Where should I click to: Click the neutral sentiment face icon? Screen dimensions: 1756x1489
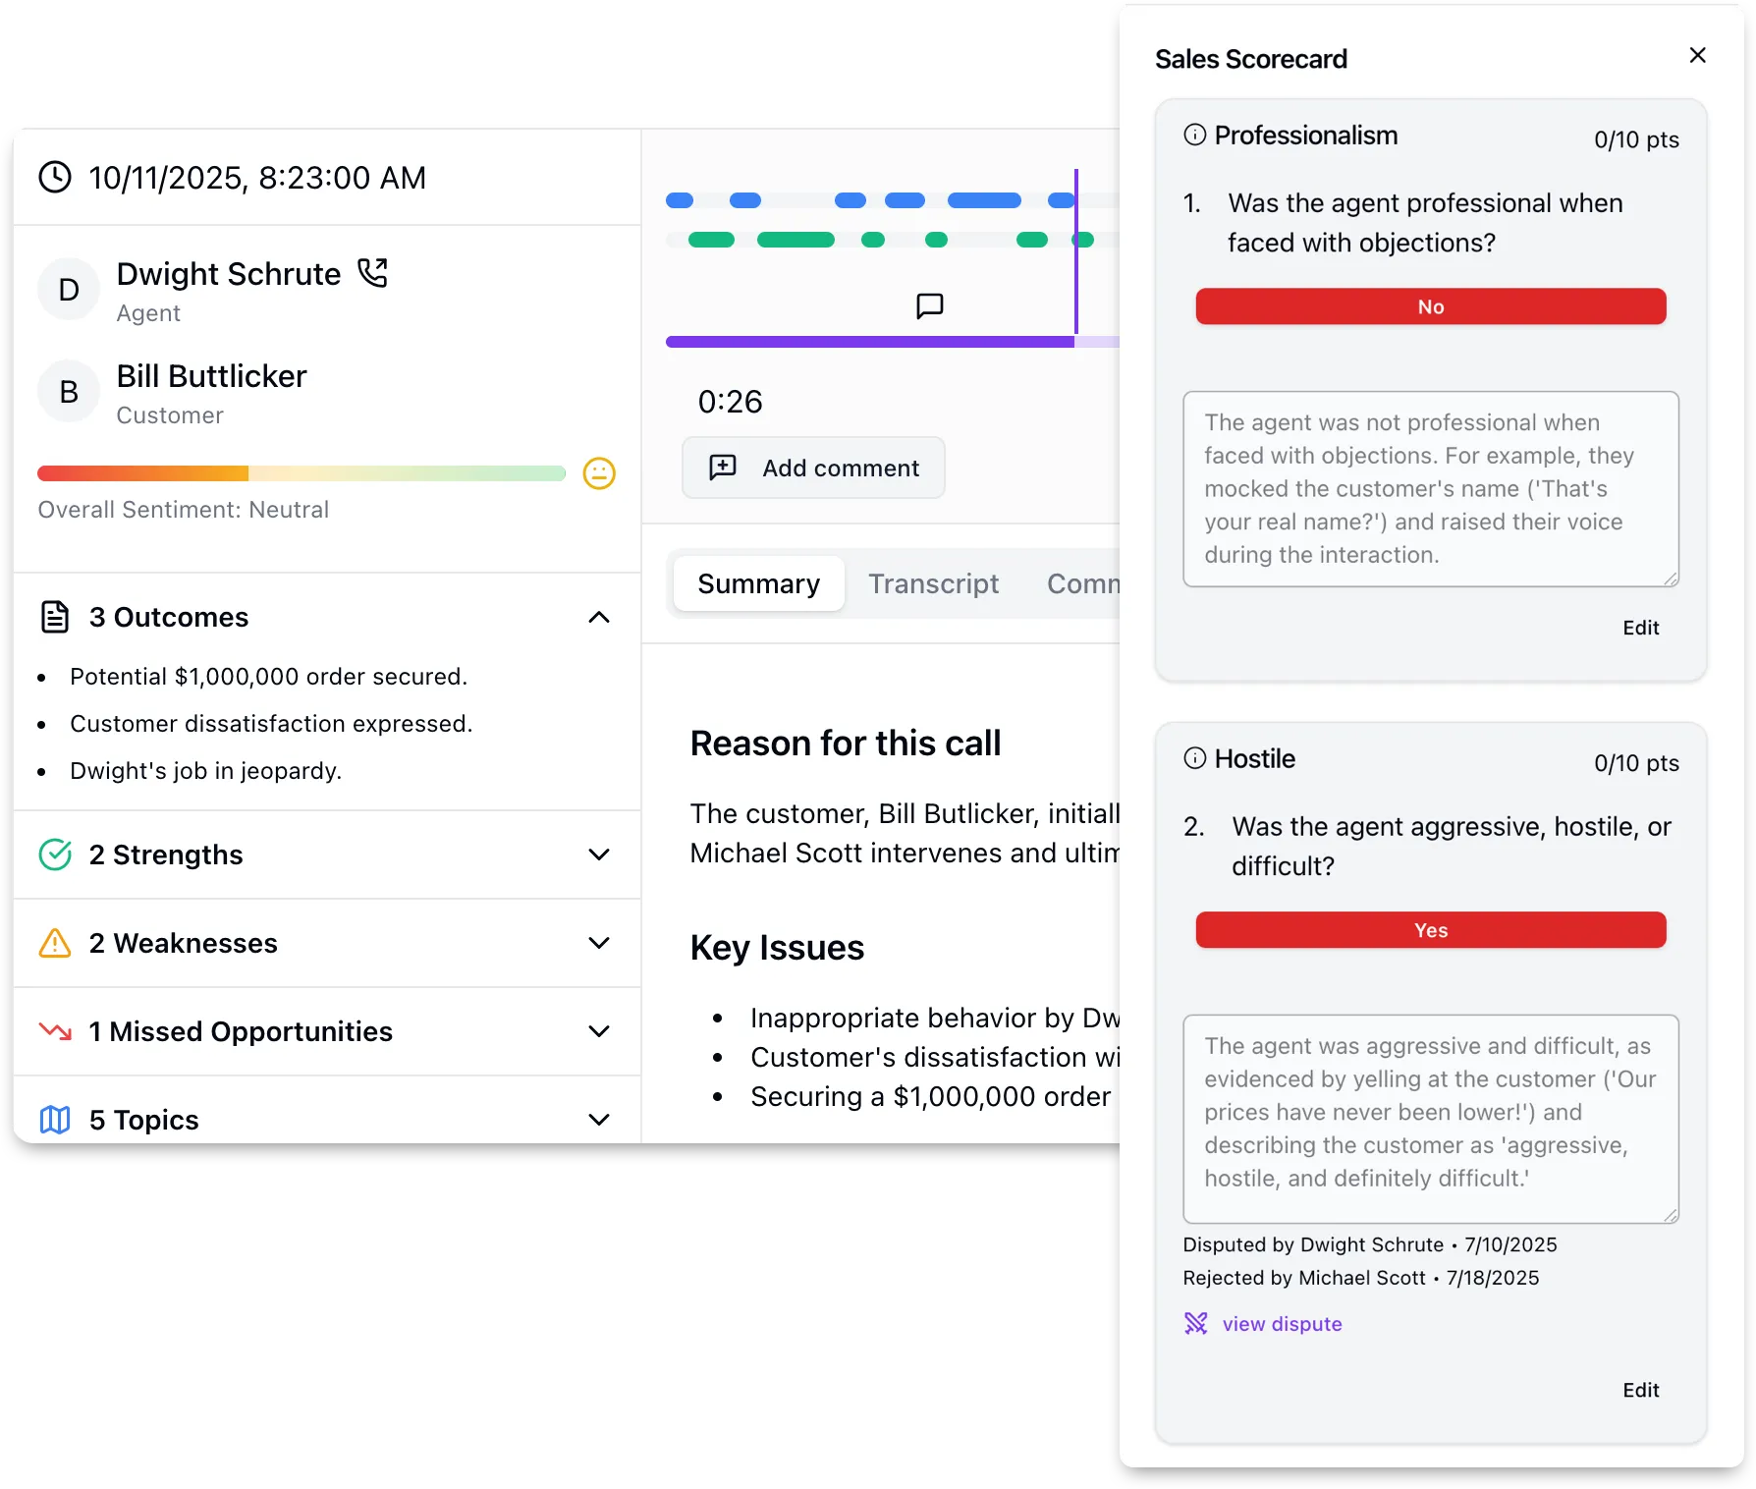(x=599, y=473)
